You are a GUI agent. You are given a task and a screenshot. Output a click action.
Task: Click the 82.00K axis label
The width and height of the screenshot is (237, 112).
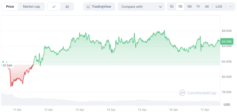(x=227, y=61)
